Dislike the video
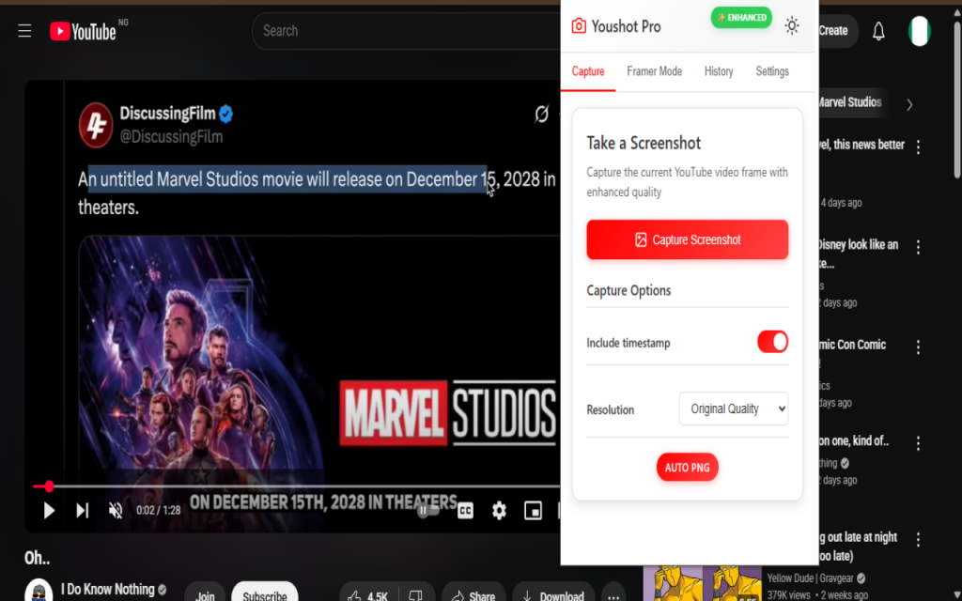This screenshot has width=962, height=601. tap(416, 596)
